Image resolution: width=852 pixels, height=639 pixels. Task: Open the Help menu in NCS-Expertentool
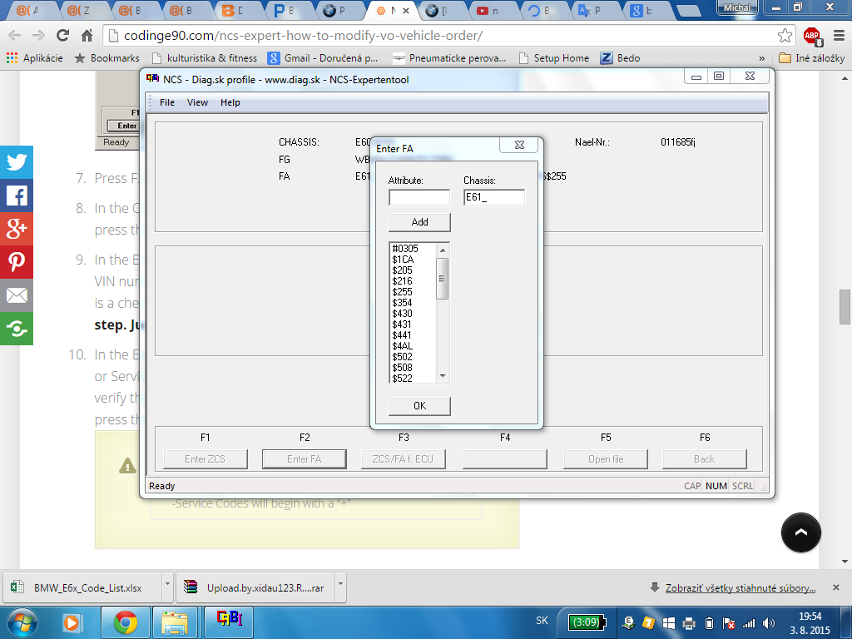click(x=230, y=102)
